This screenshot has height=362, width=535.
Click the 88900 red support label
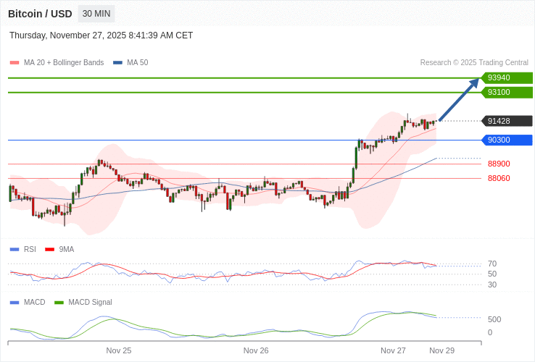coord(499,164)
